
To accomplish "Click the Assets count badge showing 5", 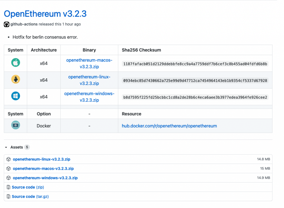I will click(27, 147).
